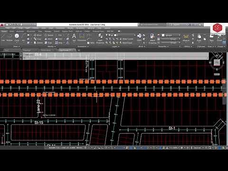This screenshot has width=228, height=171.
Task: Select the Polyline tool
Action: 9,38
